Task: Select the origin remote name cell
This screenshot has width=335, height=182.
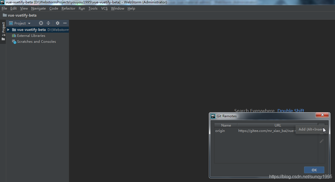Action: pos(226,131)
